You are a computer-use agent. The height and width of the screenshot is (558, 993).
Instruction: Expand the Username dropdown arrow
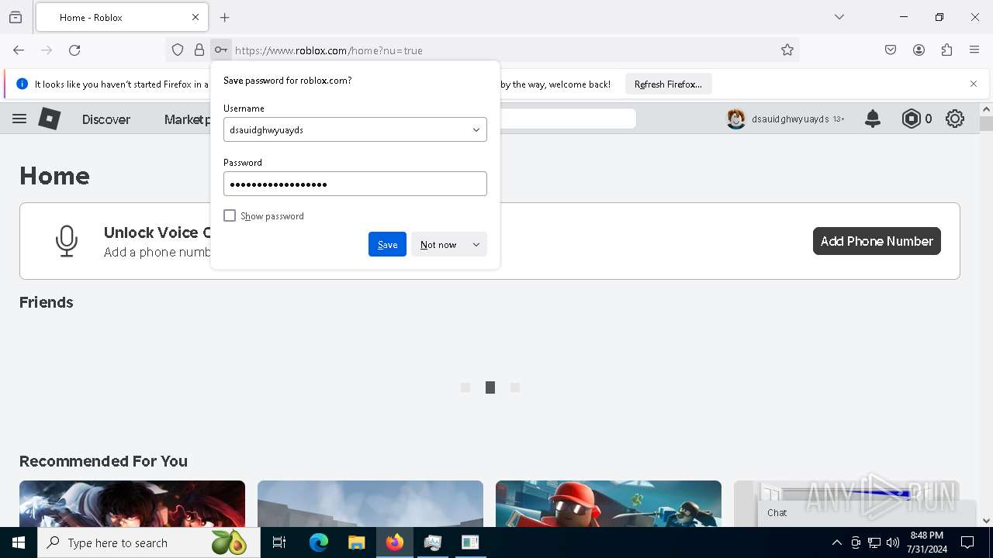pyautogui.click(x=476, y=129)
